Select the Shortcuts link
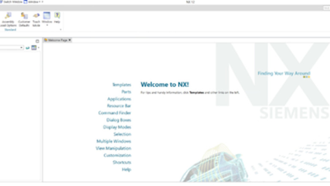Viewport: 330px width, 186px height. point(121,162)
